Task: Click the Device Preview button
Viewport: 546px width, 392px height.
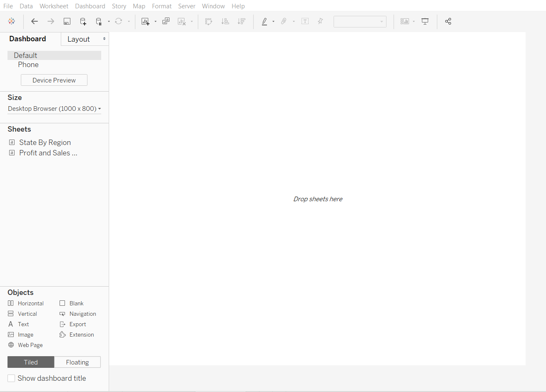Action: (54, 80)
